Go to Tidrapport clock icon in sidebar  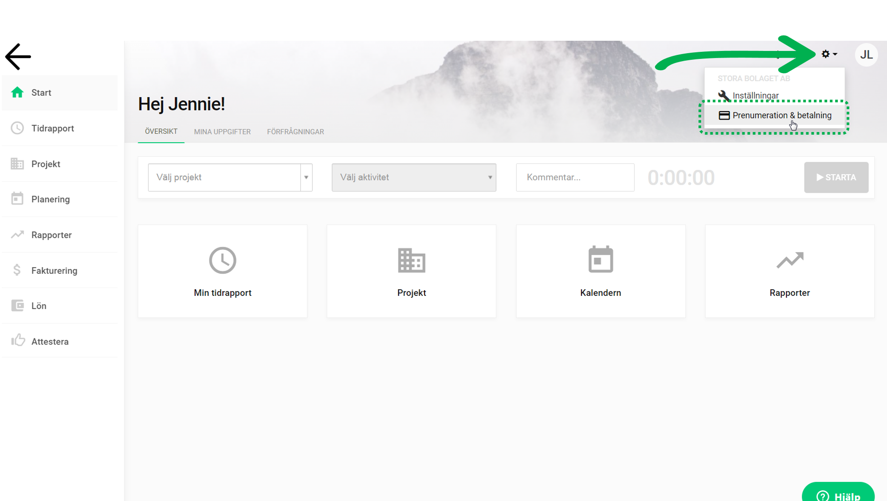coord(17,128)
